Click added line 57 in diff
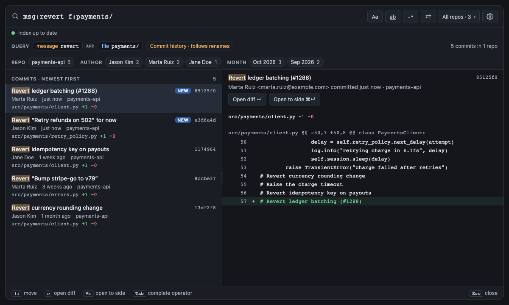The image size is (509, 305). click(363, 201)
